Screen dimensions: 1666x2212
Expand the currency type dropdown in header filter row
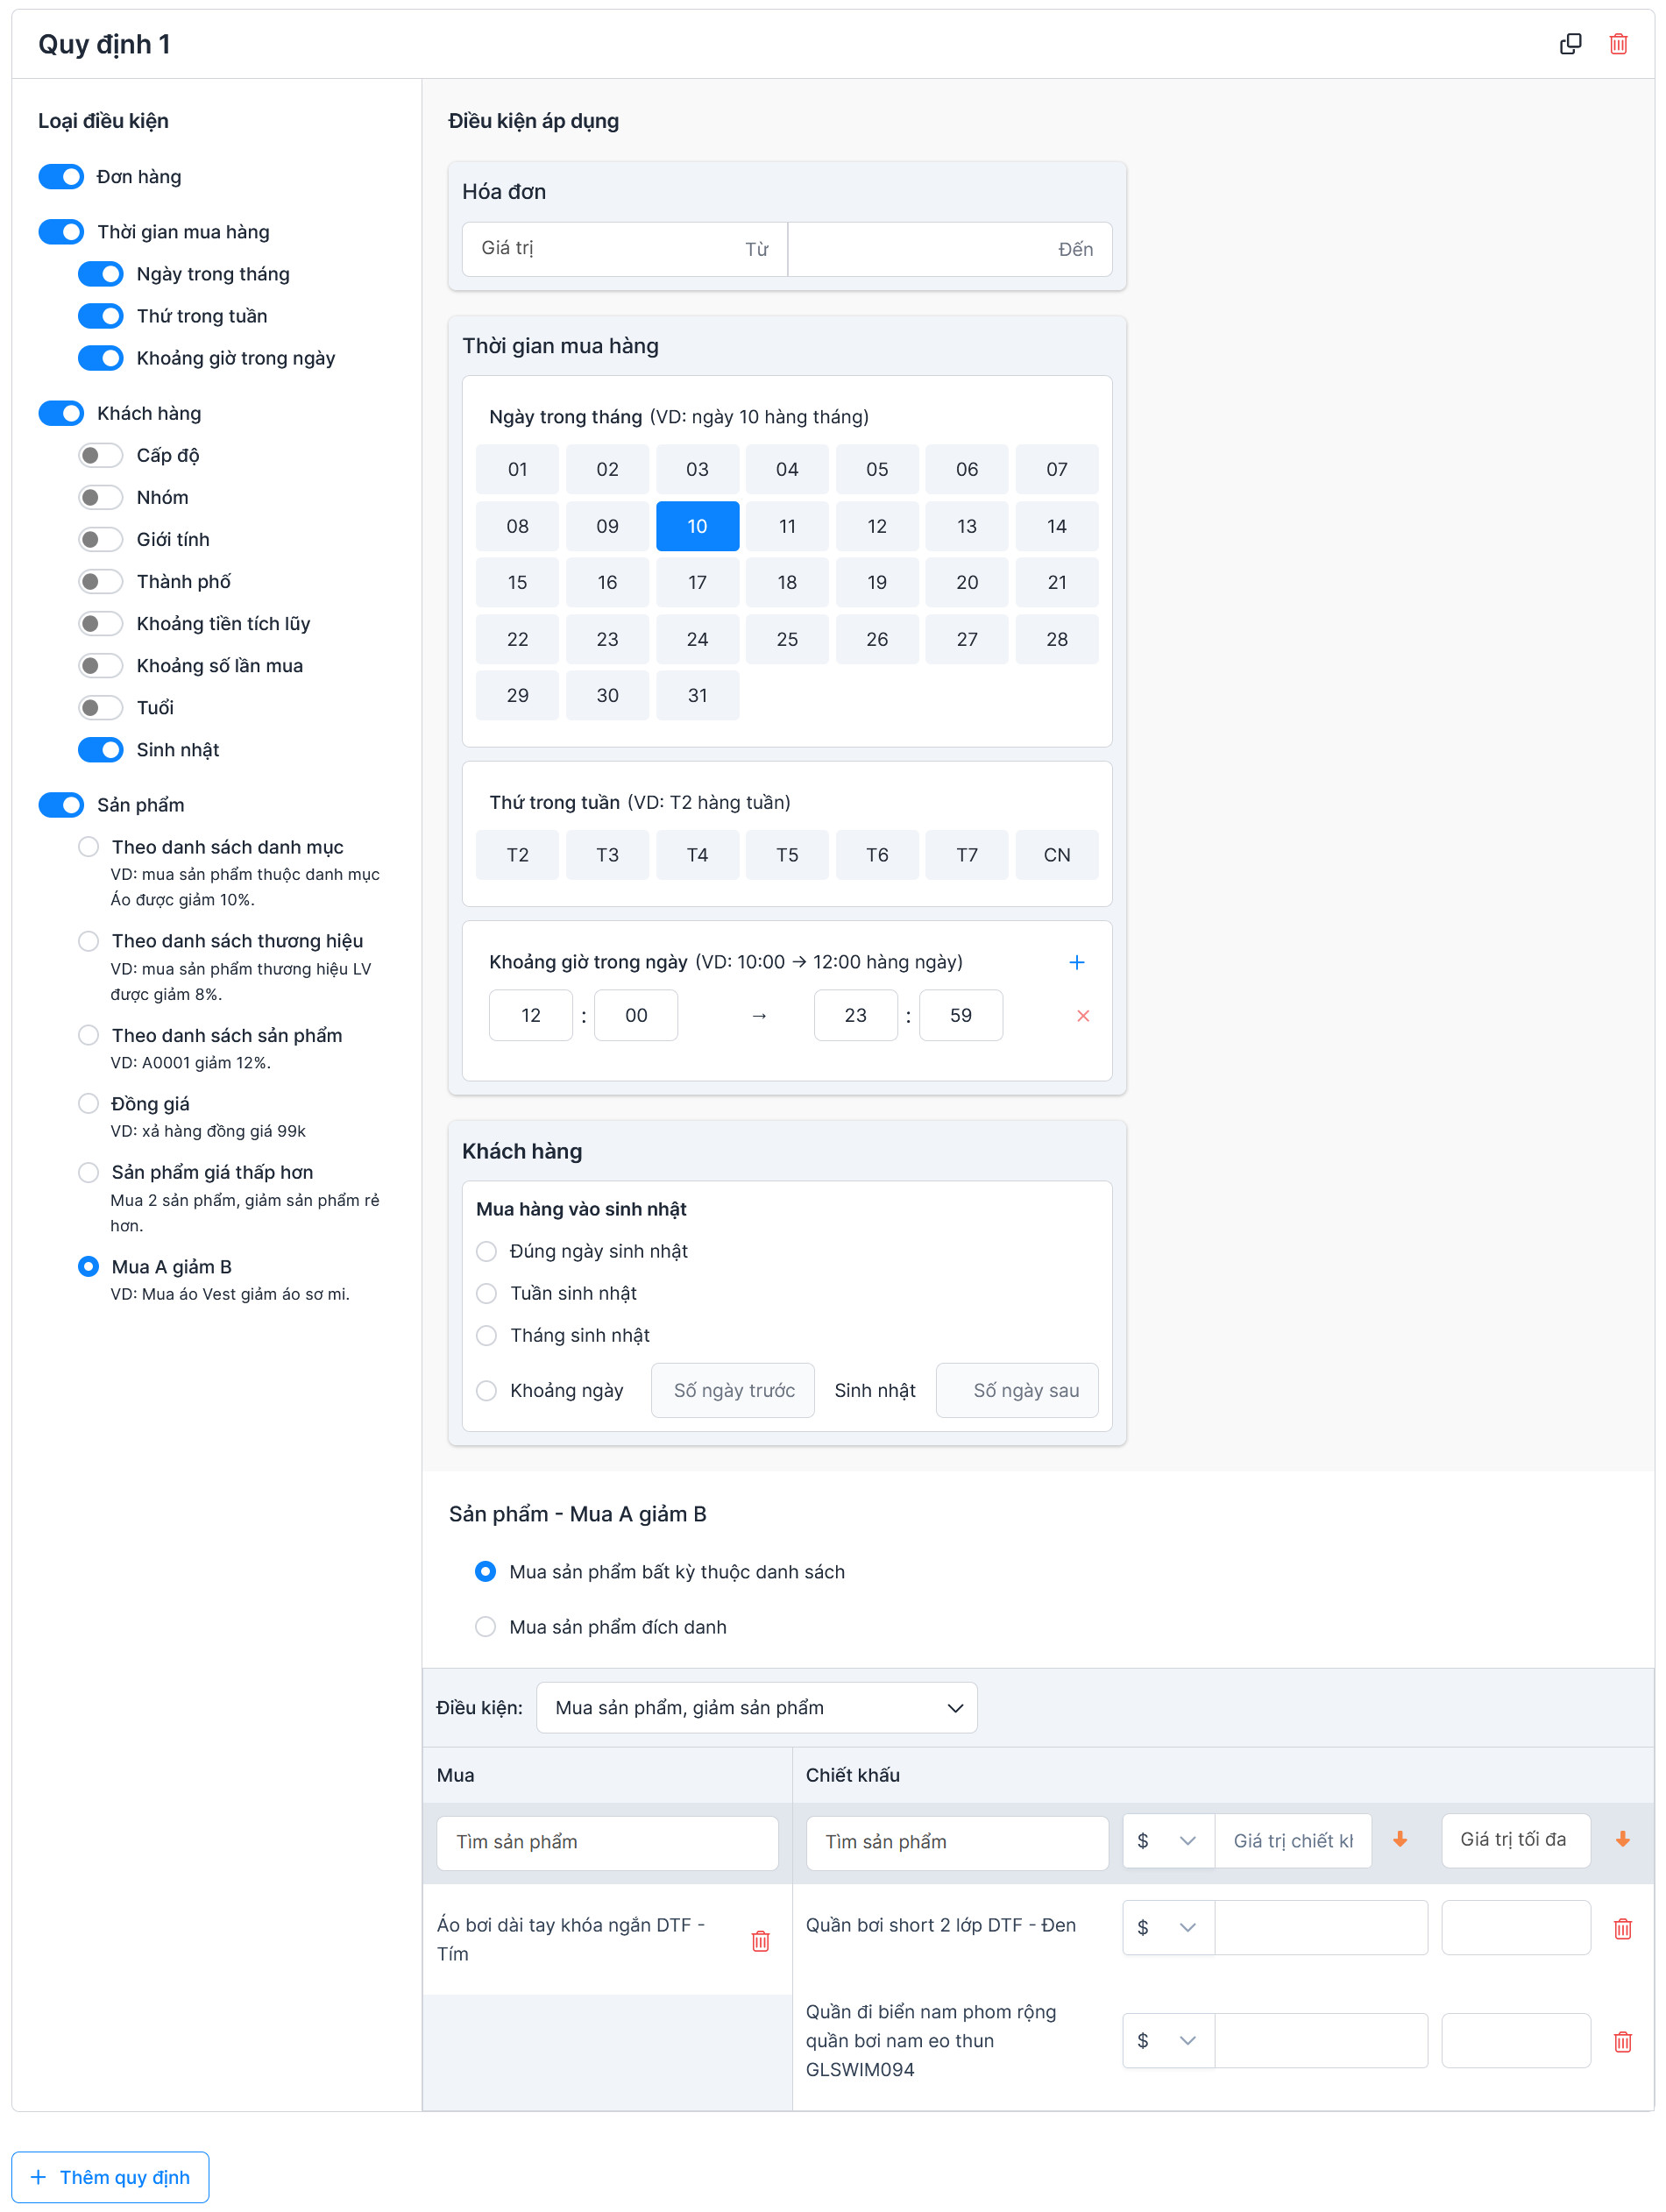[x=1167, y=1841]
